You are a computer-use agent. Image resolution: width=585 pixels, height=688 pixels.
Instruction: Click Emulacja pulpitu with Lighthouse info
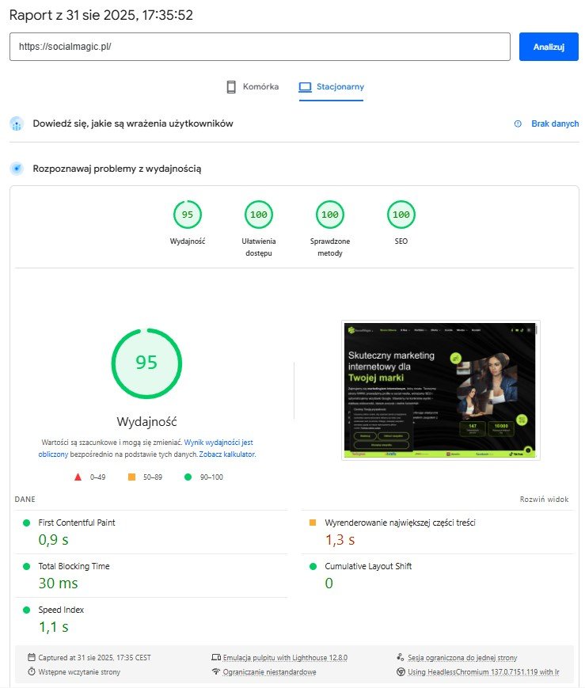pyautogui.click(x=285, y=657)
